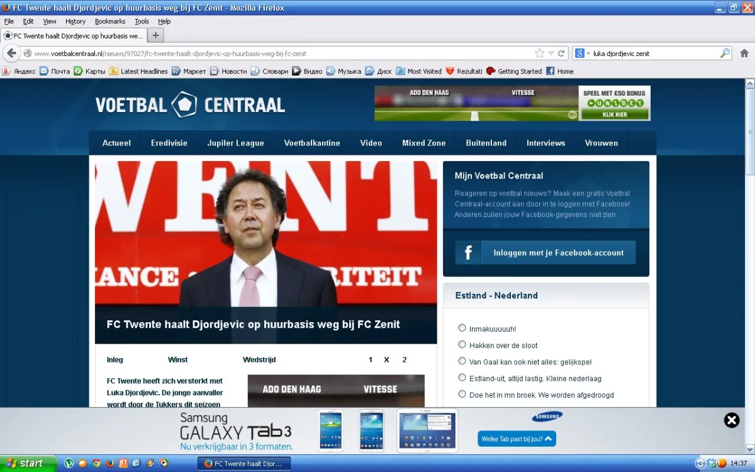
Task: Go to the Vrouwen section
Action: [x=601, y=143]
